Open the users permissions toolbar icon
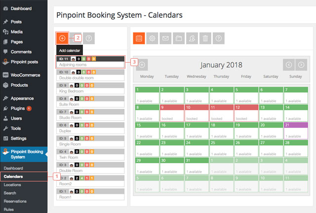The image size is (316, 213). pos(192,38)
